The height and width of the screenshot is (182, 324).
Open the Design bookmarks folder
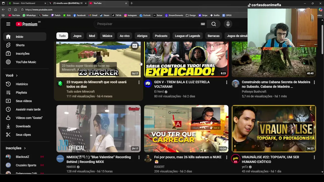(191, 15)
